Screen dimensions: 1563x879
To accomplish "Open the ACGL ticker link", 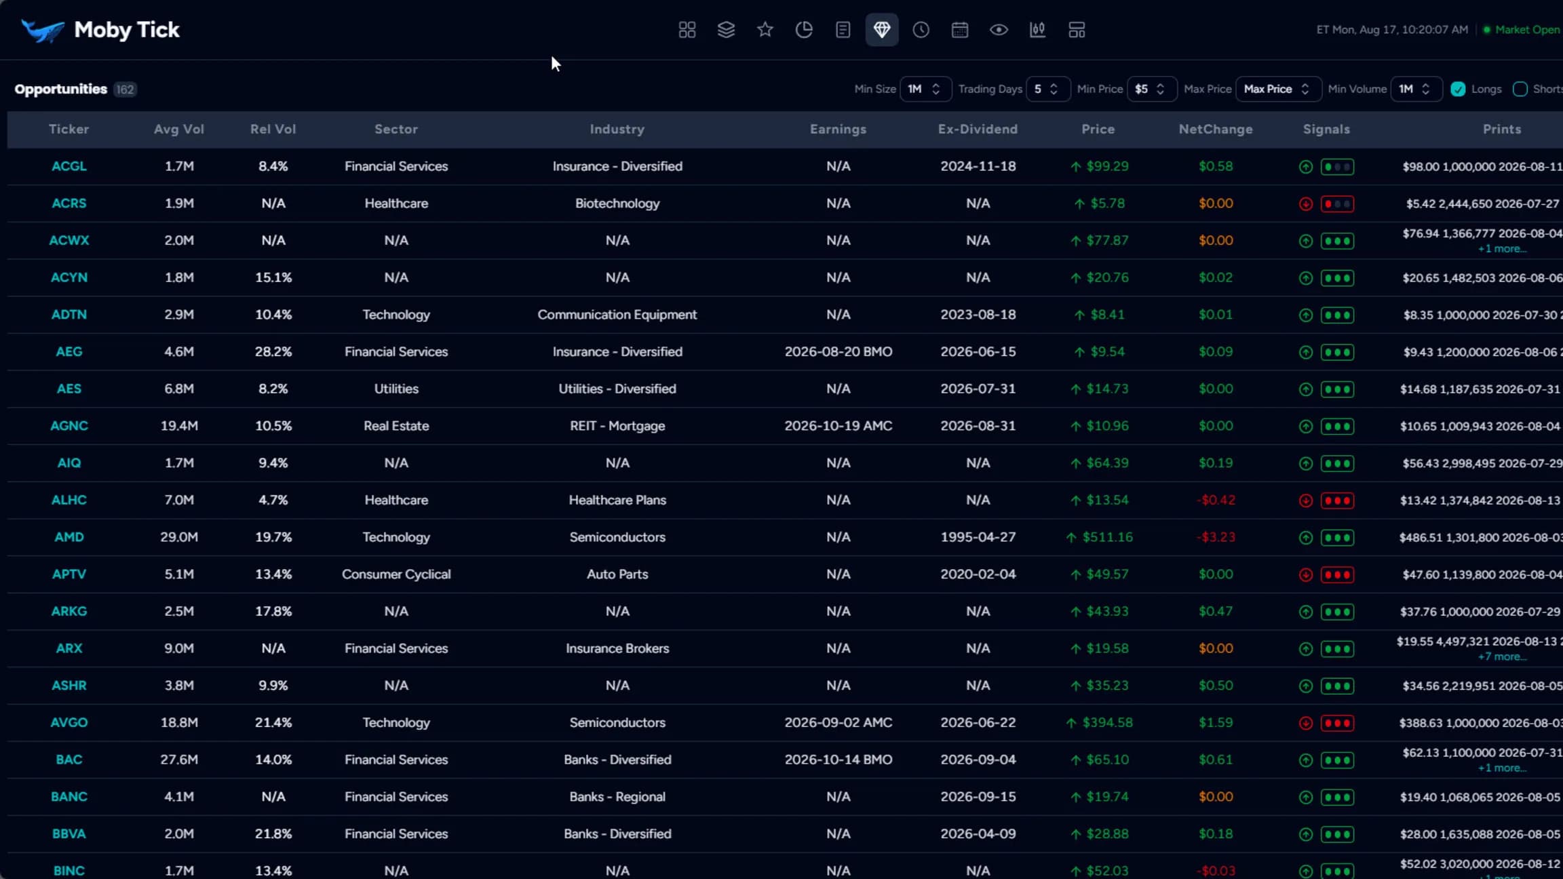I will [x=69, y=166].
